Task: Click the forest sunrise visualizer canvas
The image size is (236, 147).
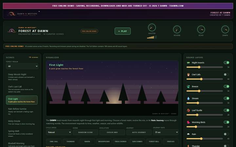Action: point(112,88)
